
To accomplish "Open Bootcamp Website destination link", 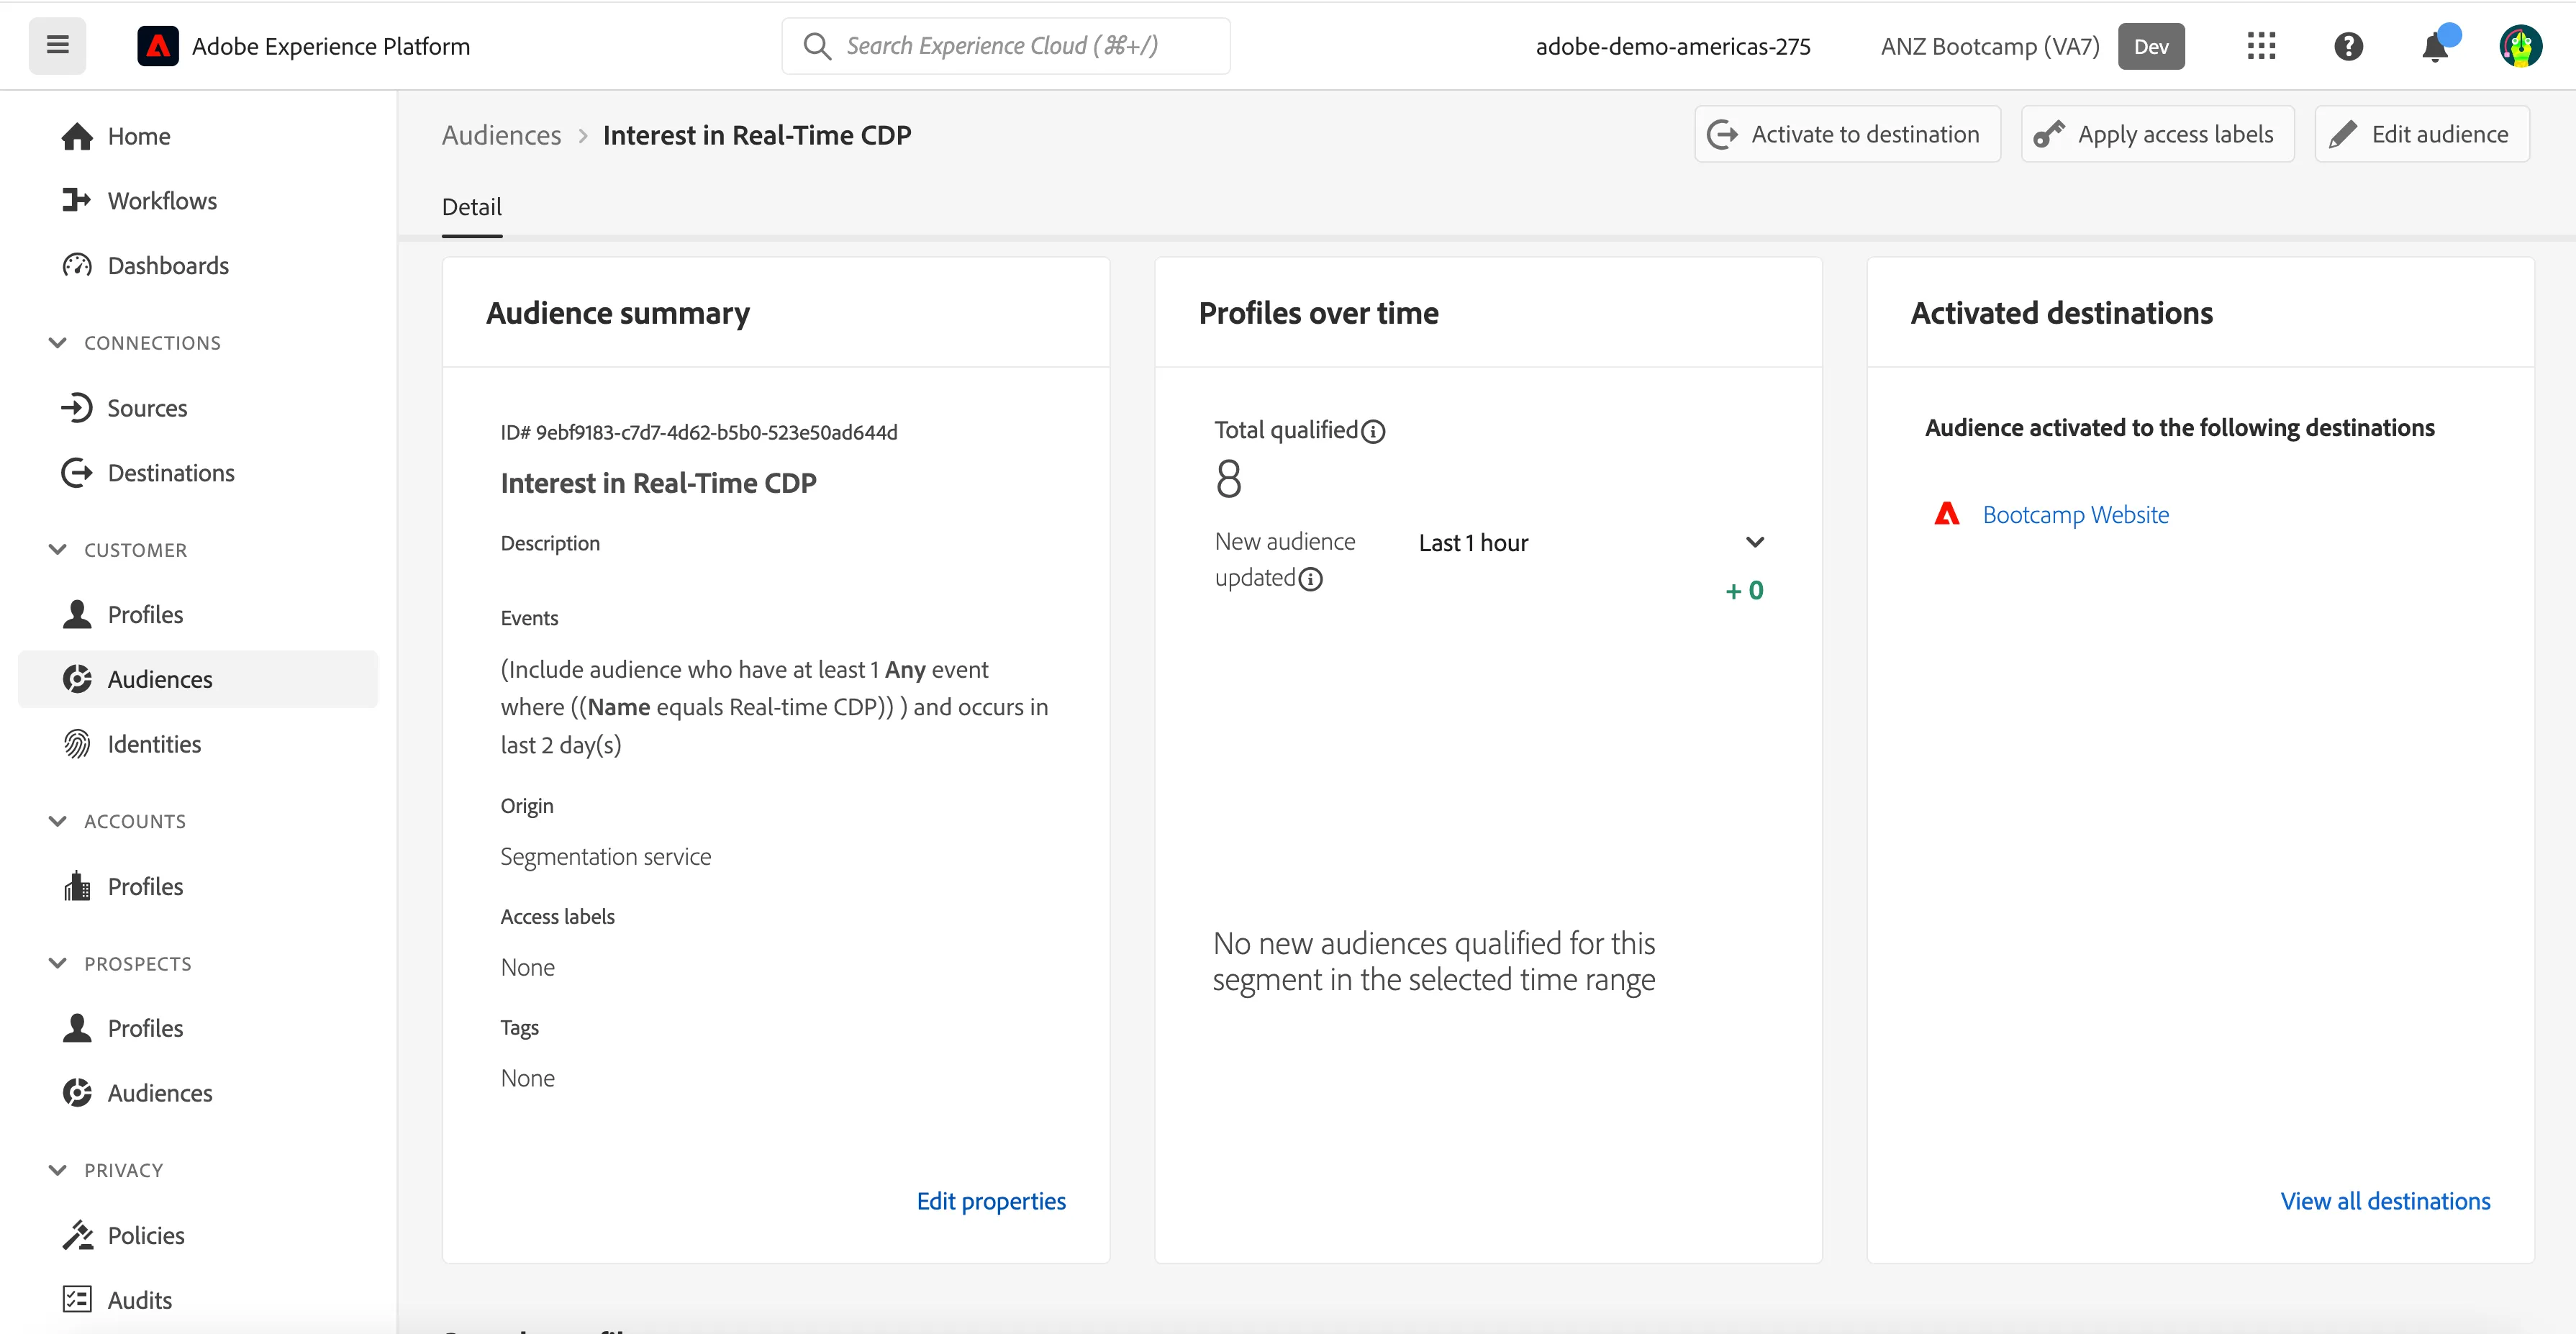I will (x=2076, y=515).
